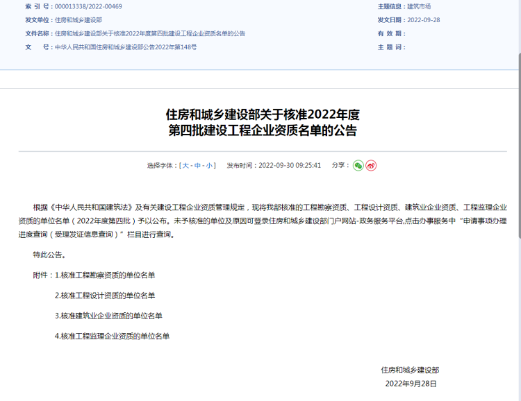Open attachment 2 核准工程设计资质的单位名单

coord(105,296)
